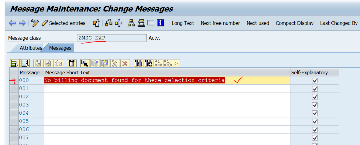Toggle Self-Explanatory checkbox for message 001

tap(315, 89)
